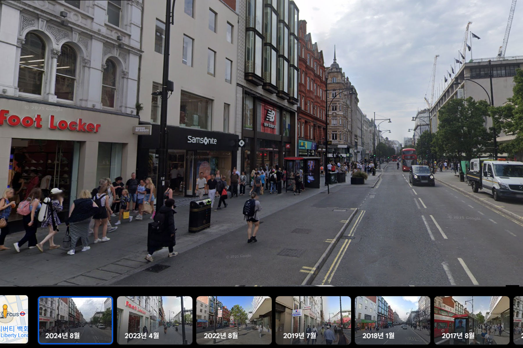Open the Liberty London label on minimap
The image size is (523, 348).
pos(14,335)
